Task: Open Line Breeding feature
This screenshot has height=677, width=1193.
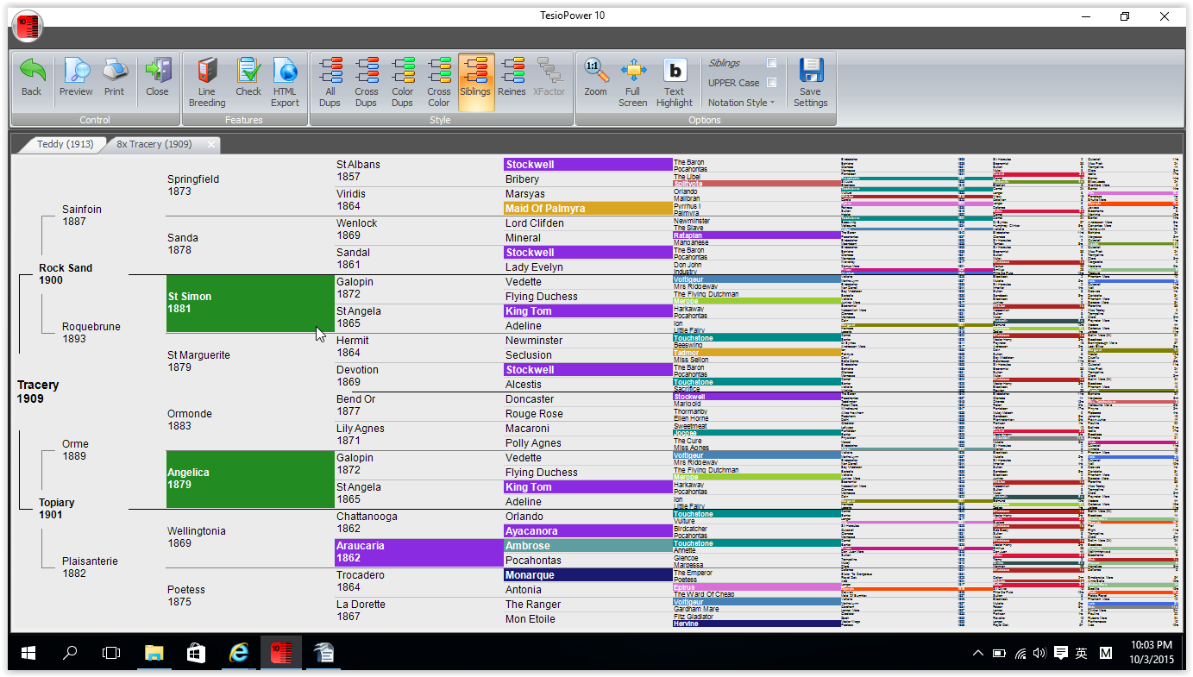Action: coord(207,72)
